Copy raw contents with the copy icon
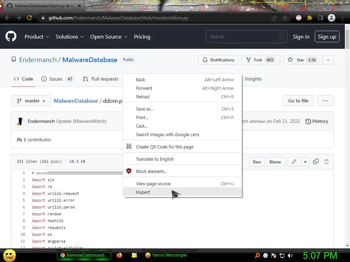 315,161
